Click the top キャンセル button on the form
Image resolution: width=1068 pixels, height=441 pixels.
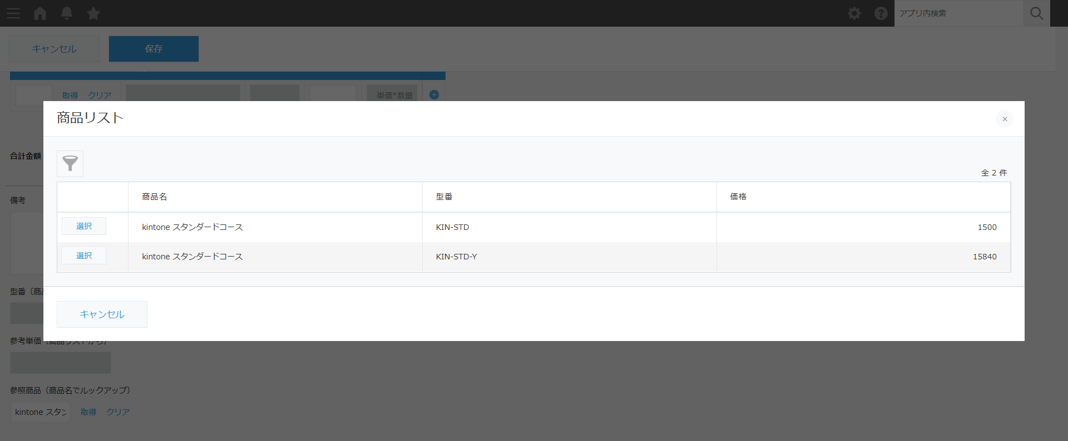54,49
